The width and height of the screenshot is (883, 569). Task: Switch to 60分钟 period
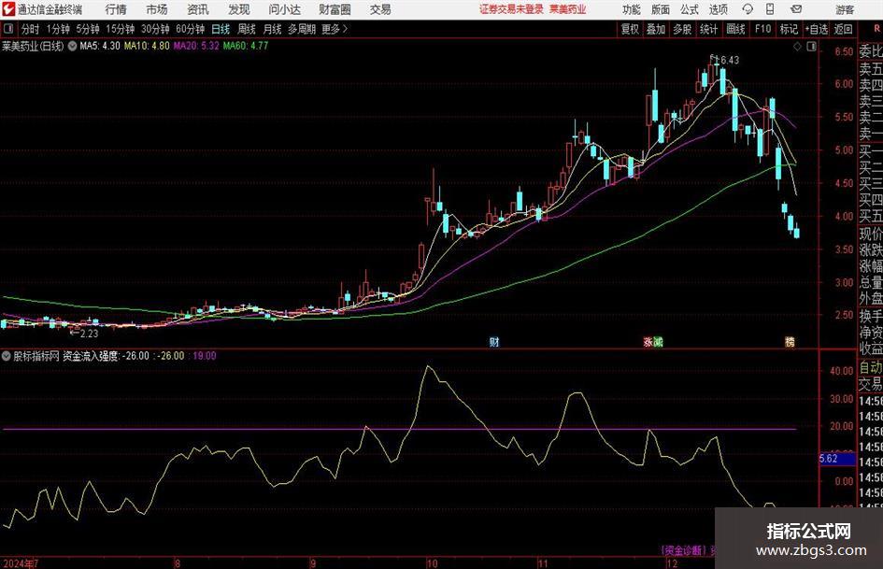190,29
